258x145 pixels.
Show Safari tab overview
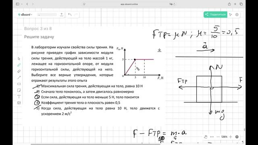(x=241, y=4)
